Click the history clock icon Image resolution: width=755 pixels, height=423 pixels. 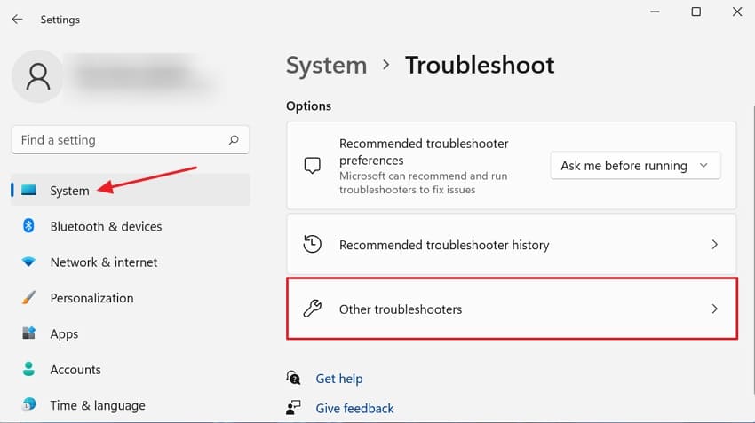click(313, 244)
